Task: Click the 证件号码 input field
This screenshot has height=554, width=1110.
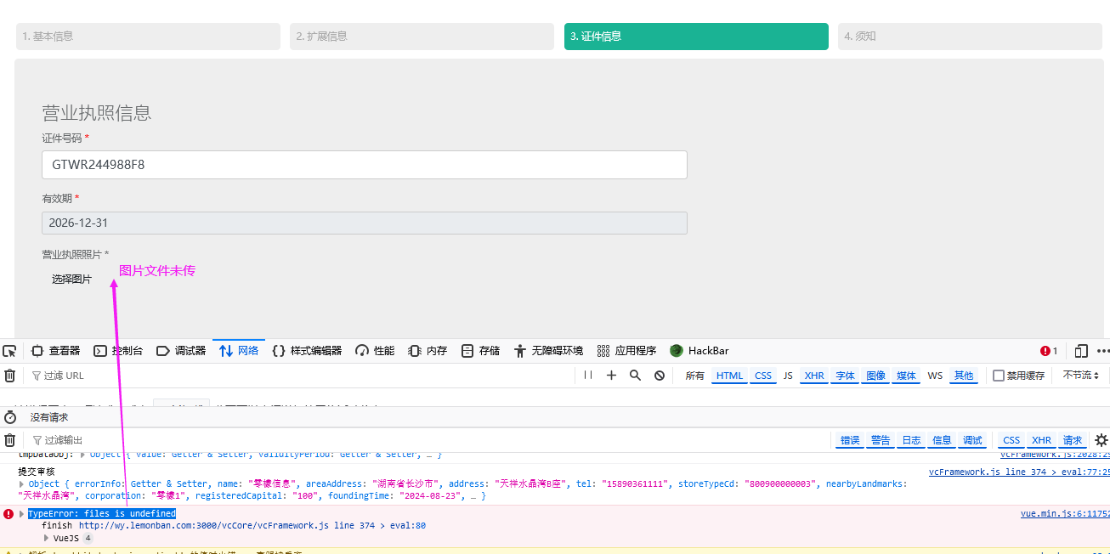Action: [x=364, y=165]
